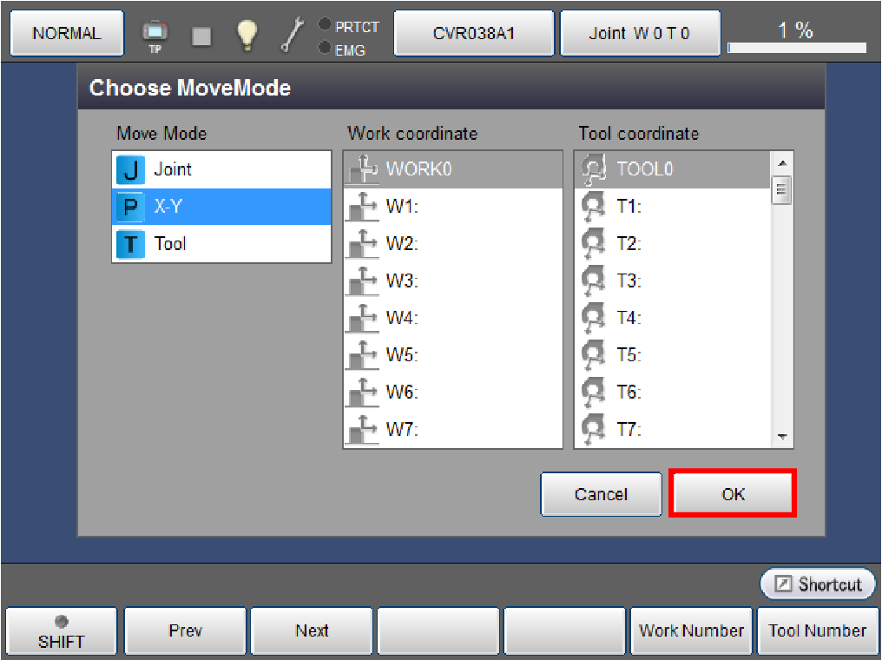Select the Joint move mode J icon
Image resolution: width=882 pixels, height=660 pixels.
[129, 169]
